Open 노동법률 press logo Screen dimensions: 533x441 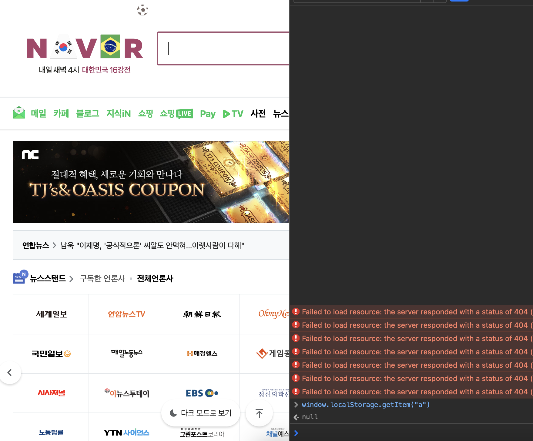[x=51, y=432]
